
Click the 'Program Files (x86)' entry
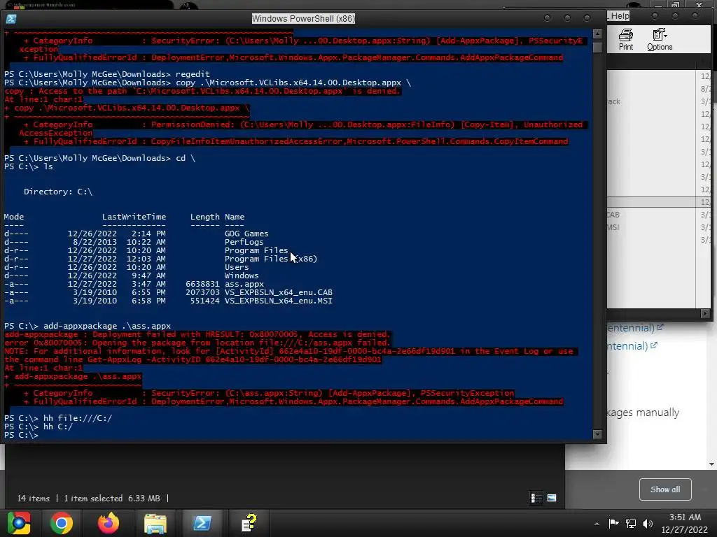click(271, 259)
